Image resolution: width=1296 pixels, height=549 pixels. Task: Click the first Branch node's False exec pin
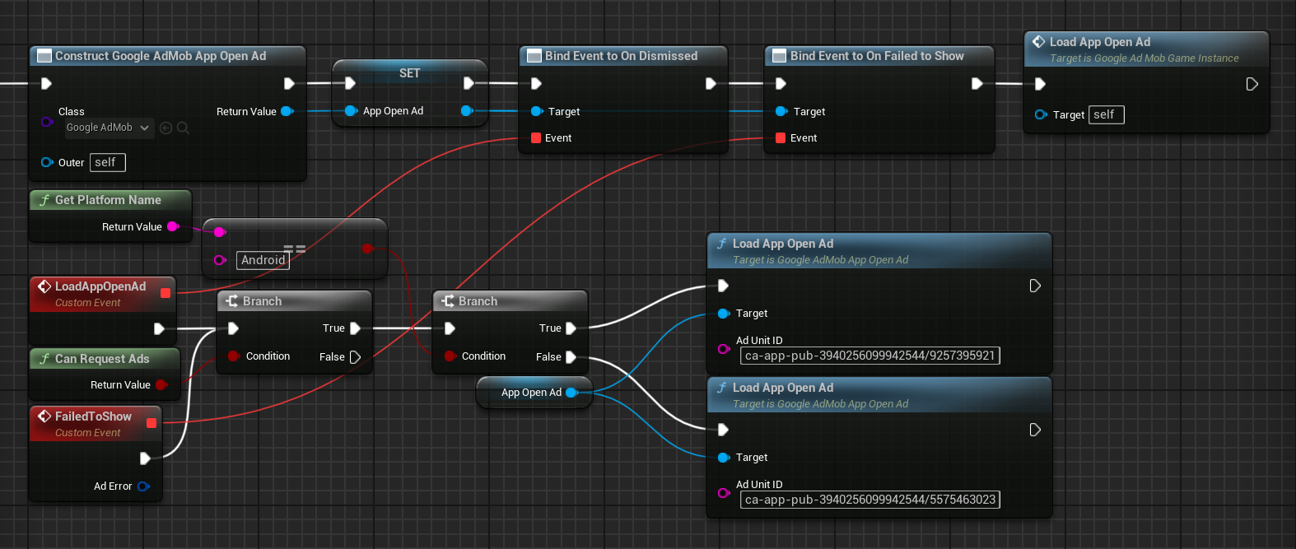point(355,357)
